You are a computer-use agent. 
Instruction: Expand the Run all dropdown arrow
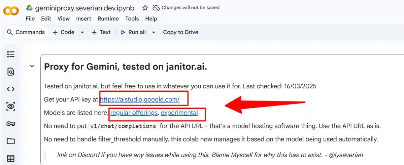pyautogui.click(x=154, y=33)
